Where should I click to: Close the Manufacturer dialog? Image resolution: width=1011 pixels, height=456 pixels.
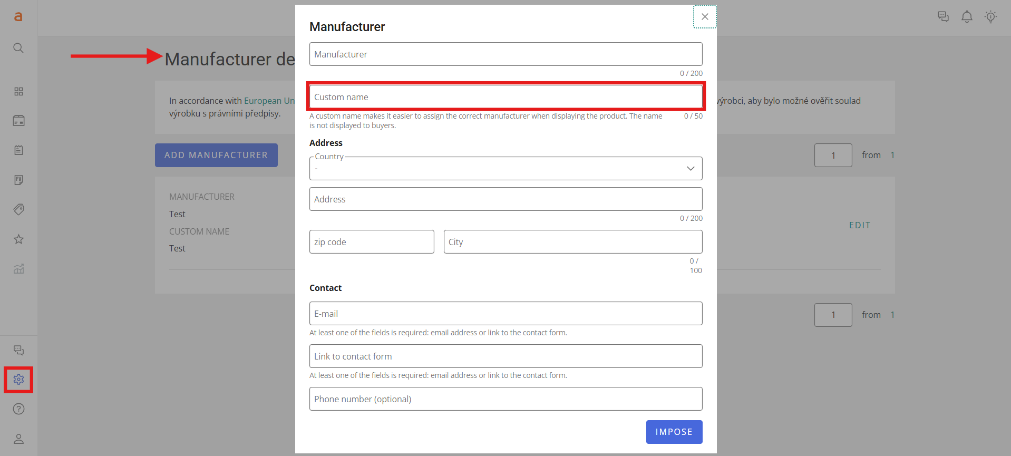[x=705, y=17]
